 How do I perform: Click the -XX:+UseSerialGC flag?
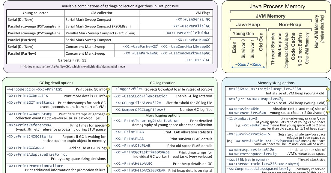[193, 19]
